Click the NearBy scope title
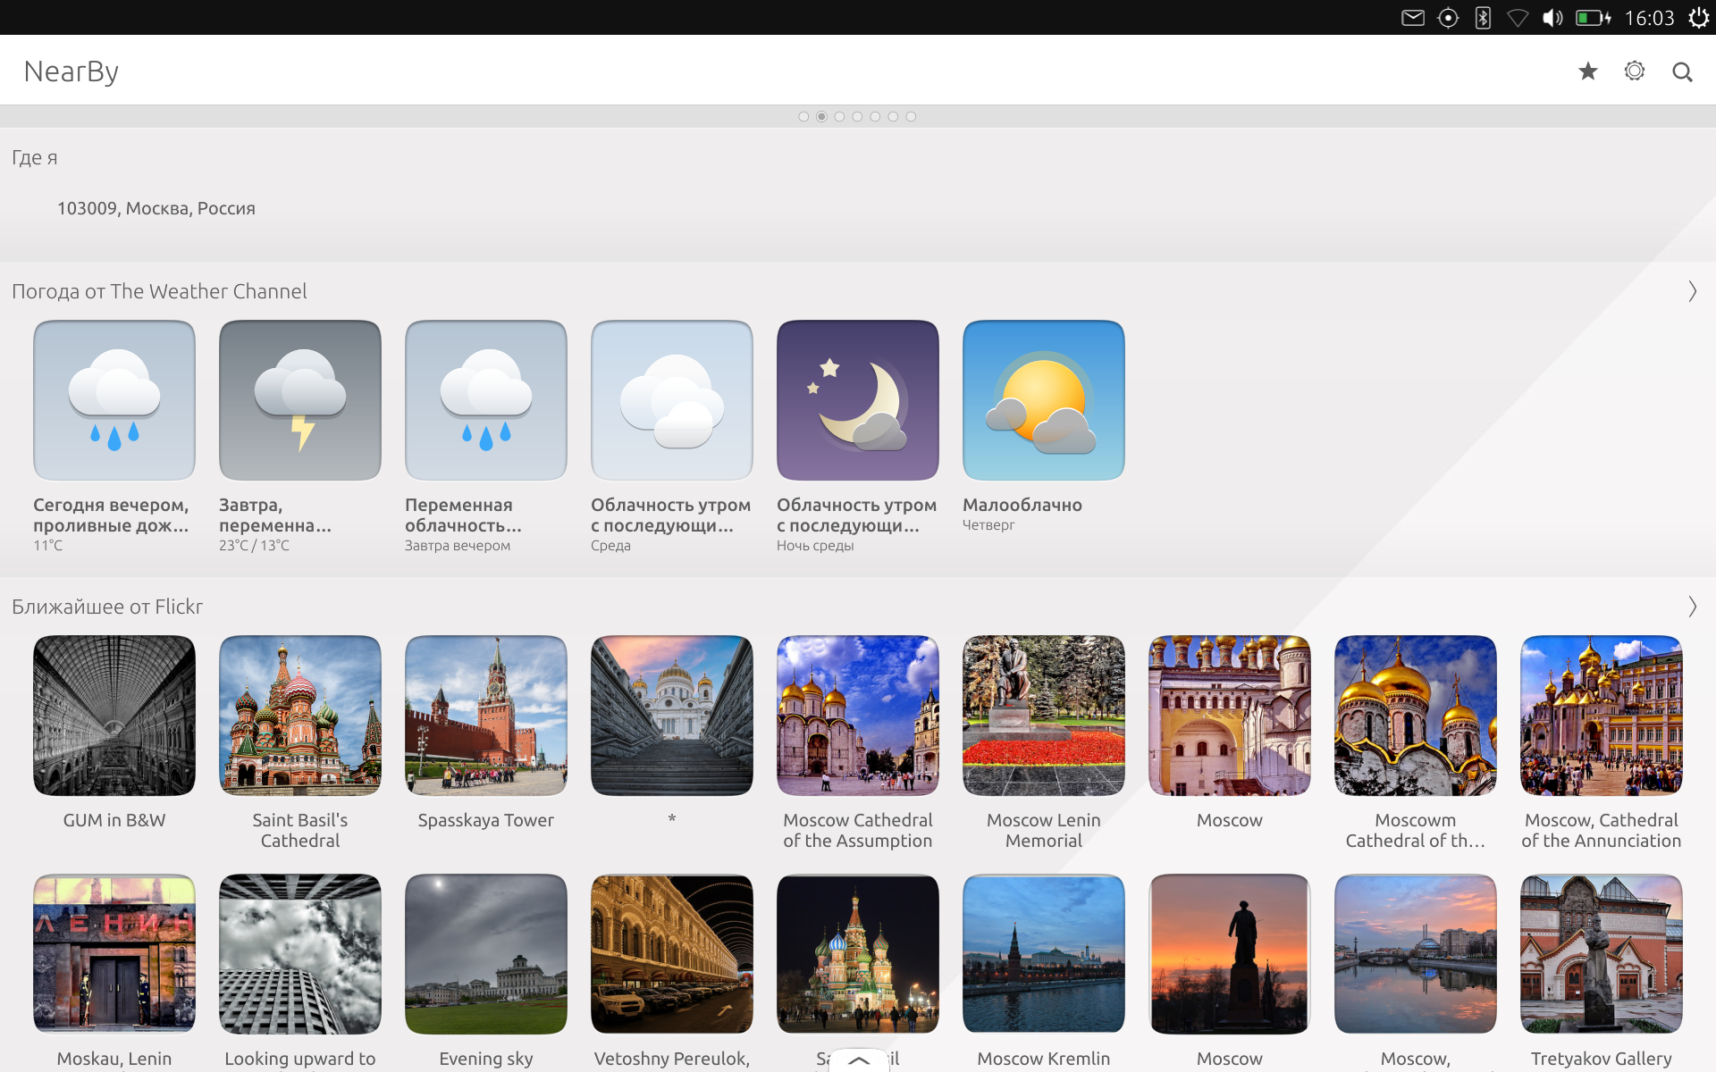Image resolution: width=1716 pixels, height=1072 pixels. coord(71,71)
